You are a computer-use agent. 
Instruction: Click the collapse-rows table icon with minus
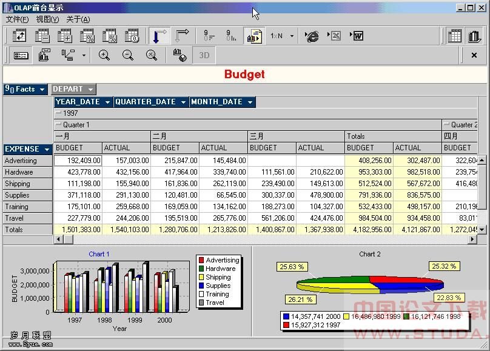point(42,36)
